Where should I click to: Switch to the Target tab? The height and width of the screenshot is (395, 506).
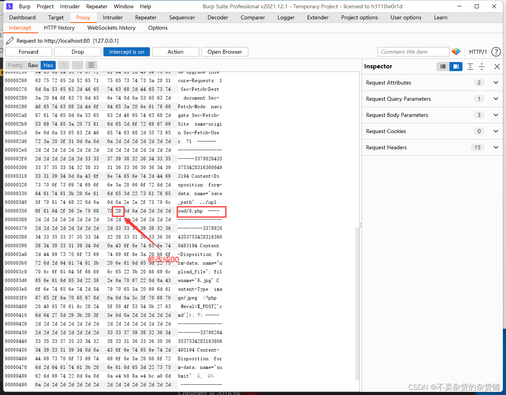point(56,17)
